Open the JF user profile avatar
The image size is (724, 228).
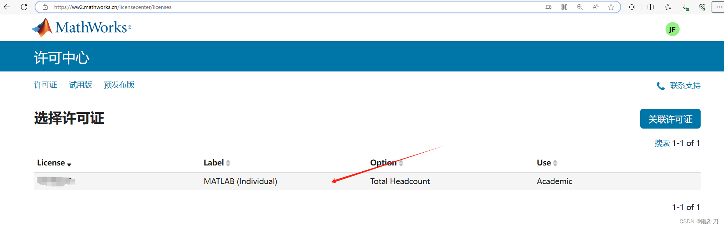pos(672,29)
